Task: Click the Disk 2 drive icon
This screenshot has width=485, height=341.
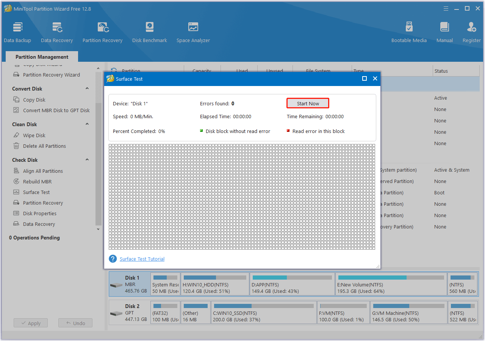Action: click(x=116, y=313)
